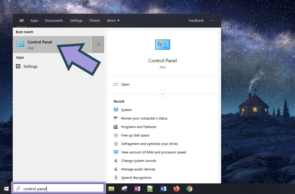295x194 pixels.
Task: Open Defragment and optimize your drives
Action: tap(149, 144)
